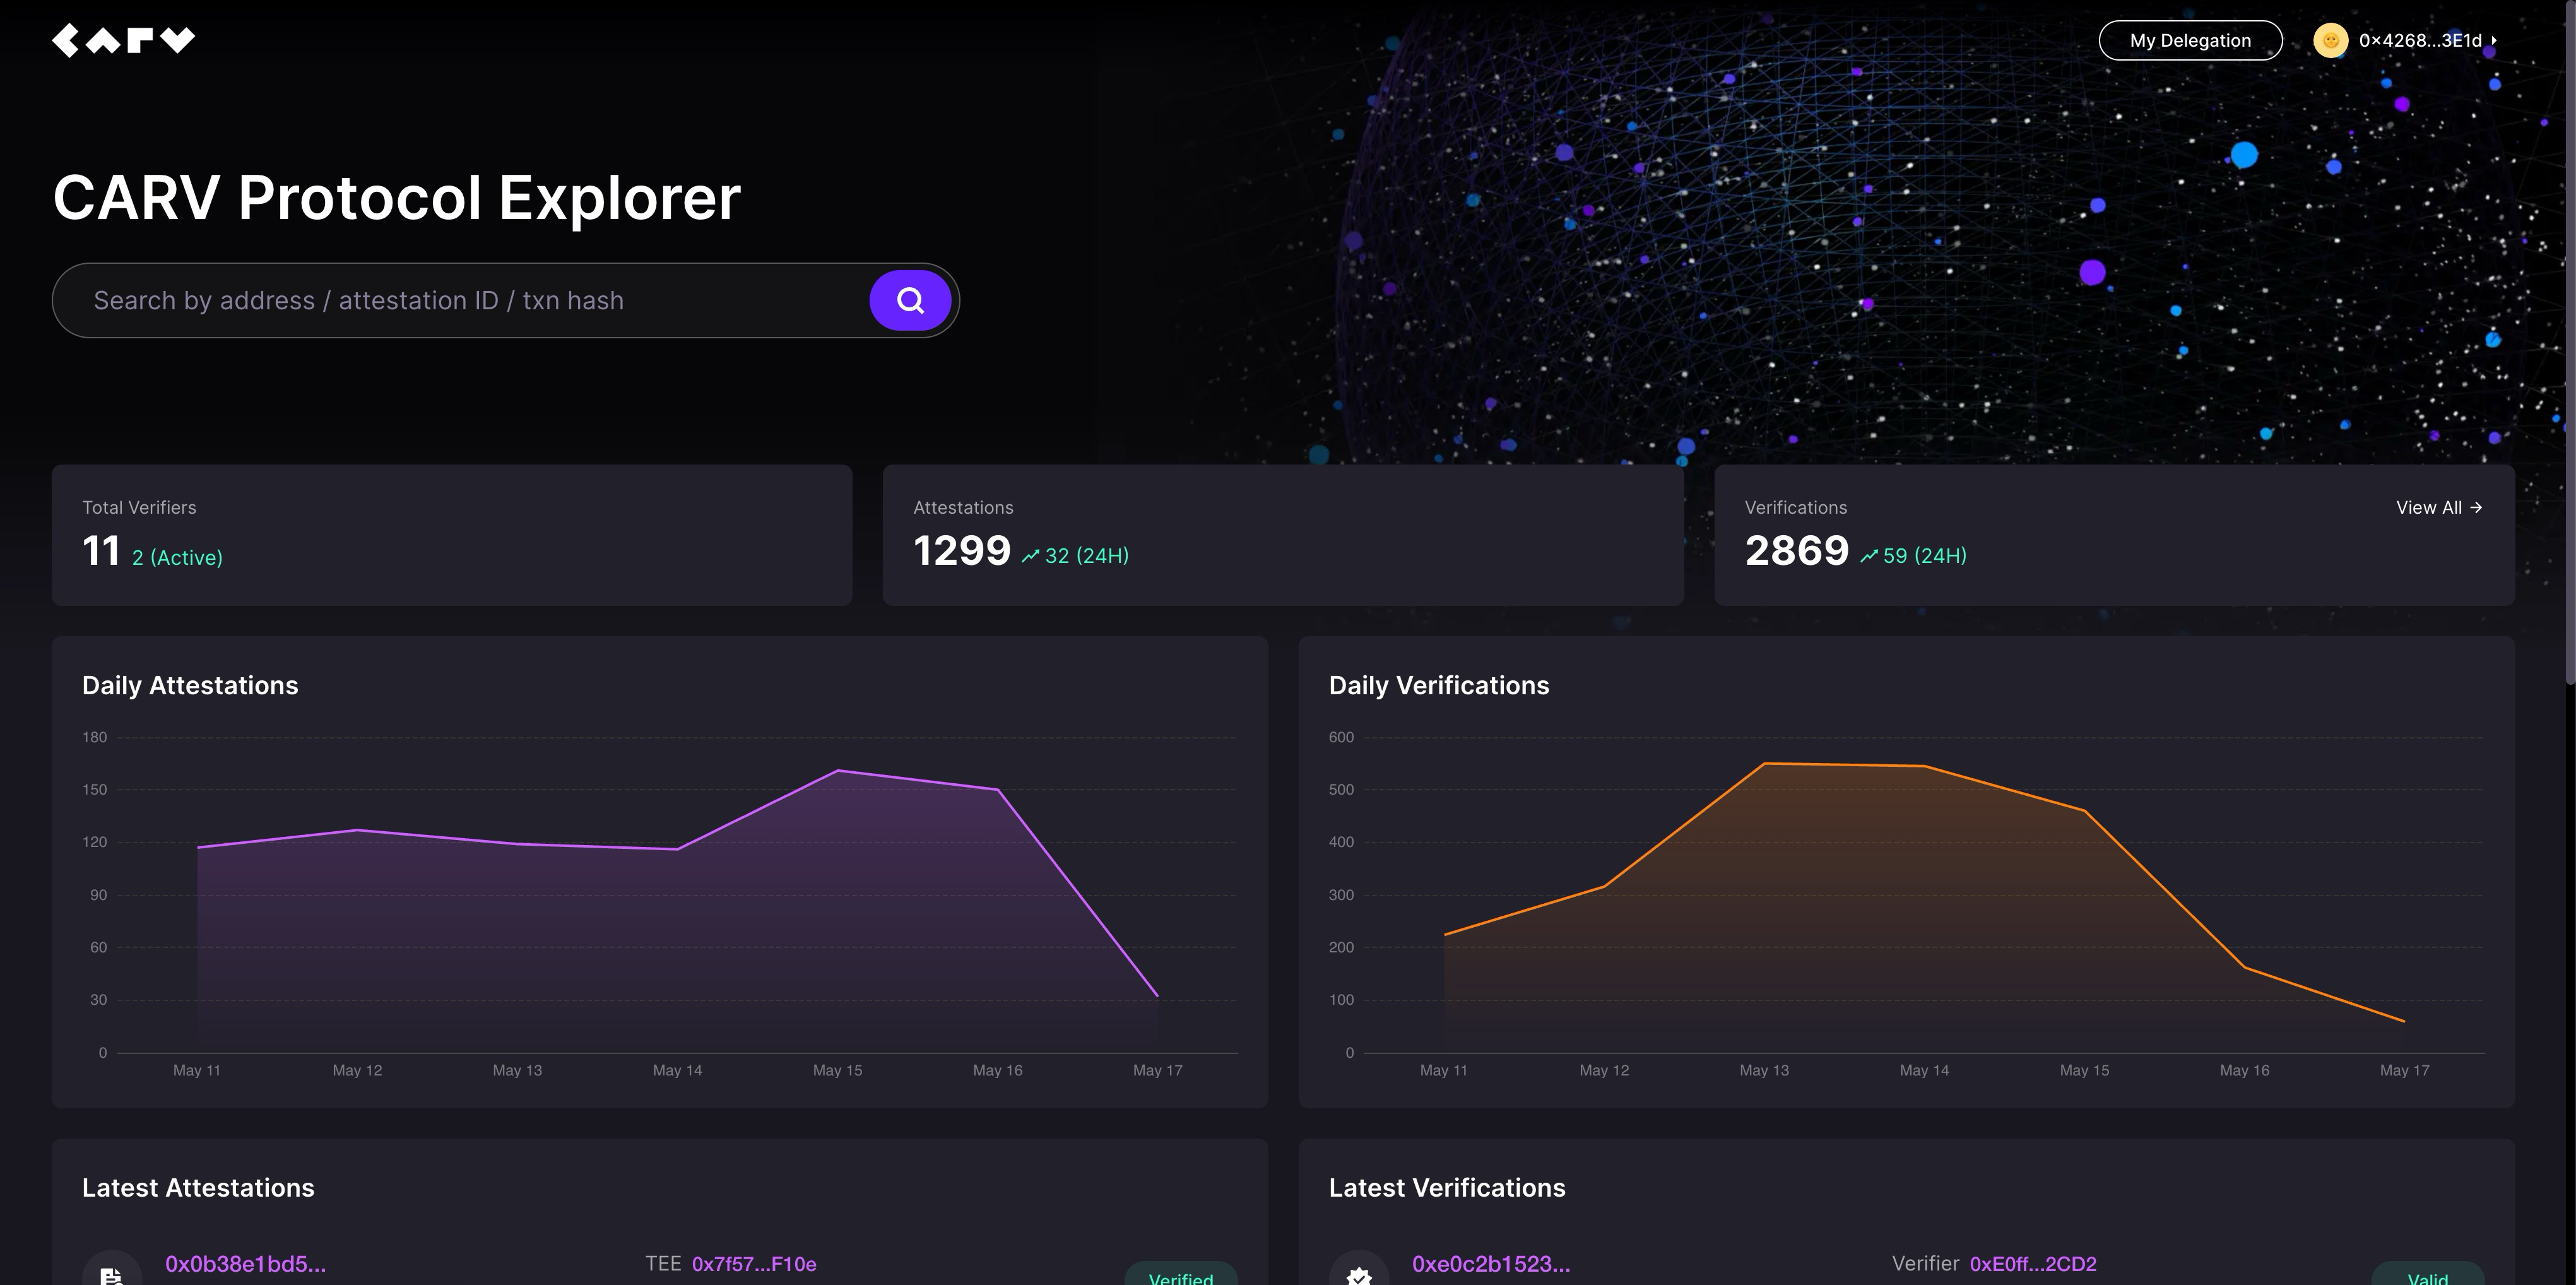The image size is (2576, 1285).
Task: Click the May 15 peak on attestations chart
Action: [838, 770]
